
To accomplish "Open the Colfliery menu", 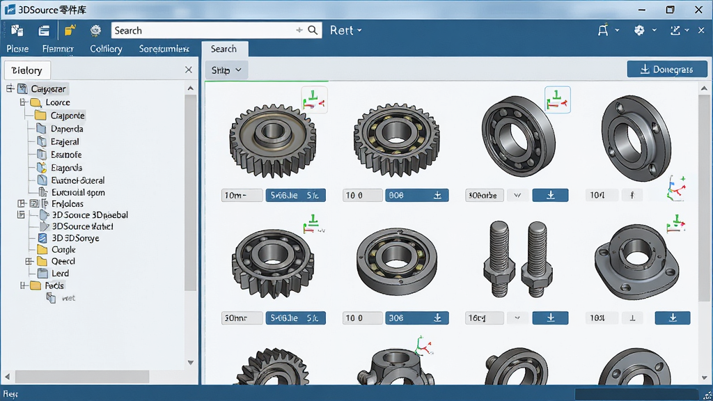I will (106, 49).
